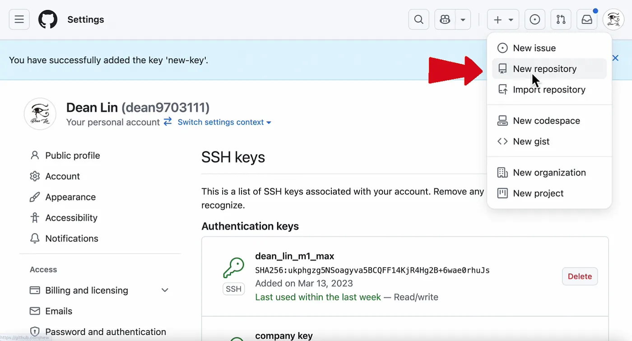Viewport: 632px width, 341px height.
Task: Delete the dean_lin_m1_max SSH key
Action: pyautogui.click(x=580, y=277)
